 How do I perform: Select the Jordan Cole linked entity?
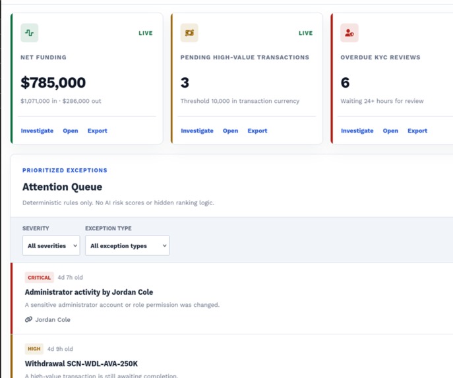pos(53,320)
